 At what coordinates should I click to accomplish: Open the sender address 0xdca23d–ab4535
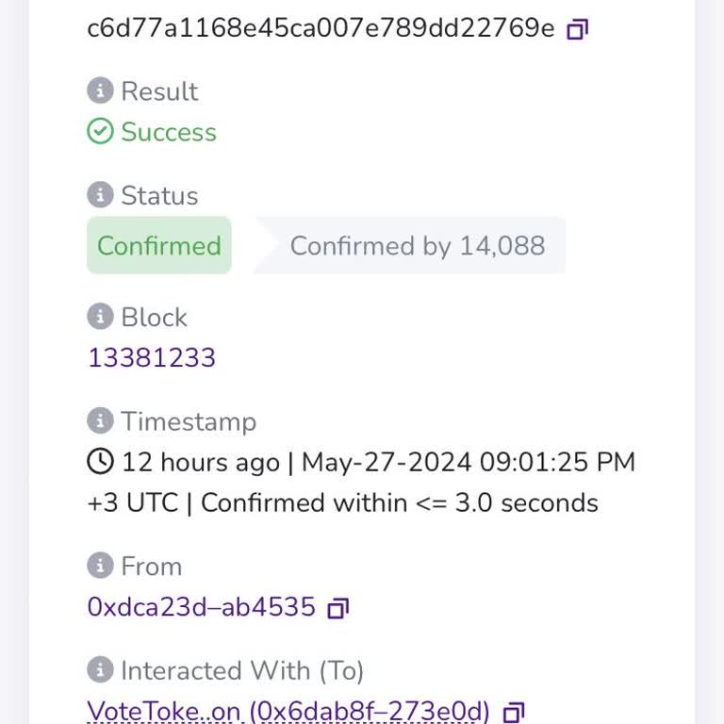pos(201,607)
